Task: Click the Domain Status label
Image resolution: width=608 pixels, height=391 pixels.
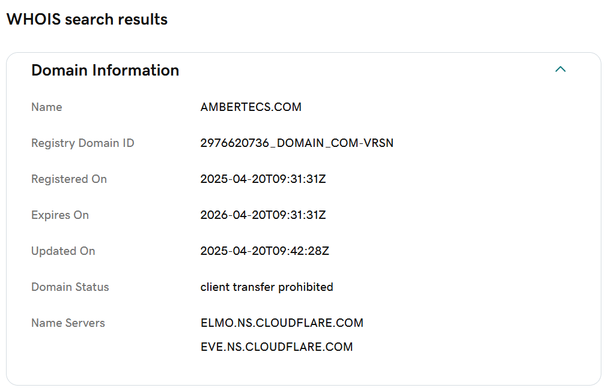Action: coord(70,287)
